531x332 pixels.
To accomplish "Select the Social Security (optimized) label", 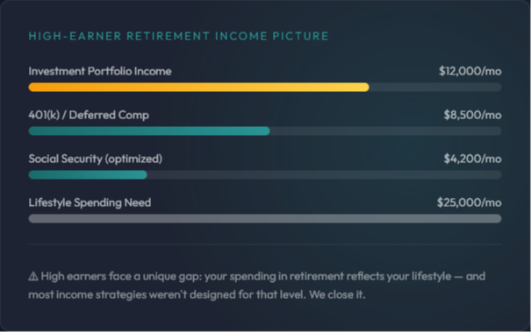I will (96, 159).
